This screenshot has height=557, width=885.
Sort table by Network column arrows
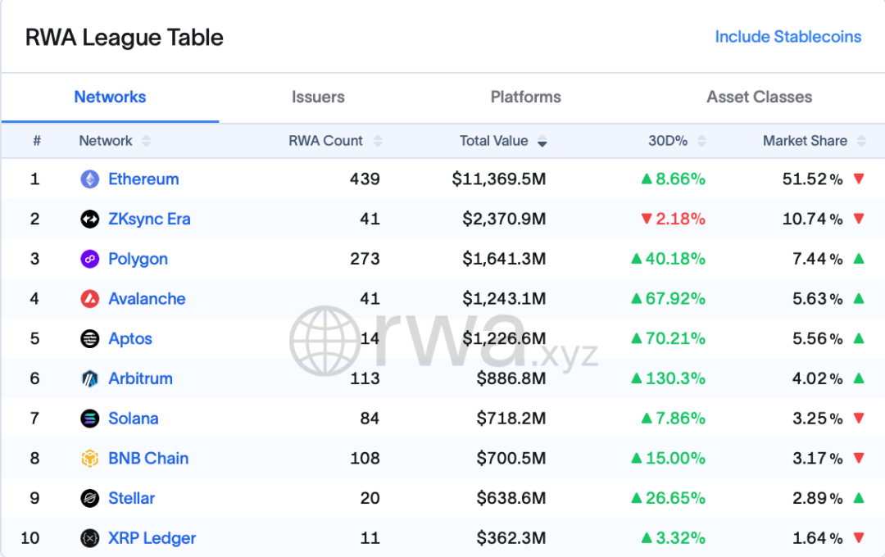pos(146,141)
